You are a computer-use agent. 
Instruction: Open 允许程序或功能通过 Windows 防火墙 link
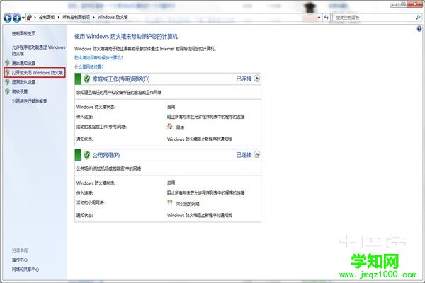click(x=38, y=50)
